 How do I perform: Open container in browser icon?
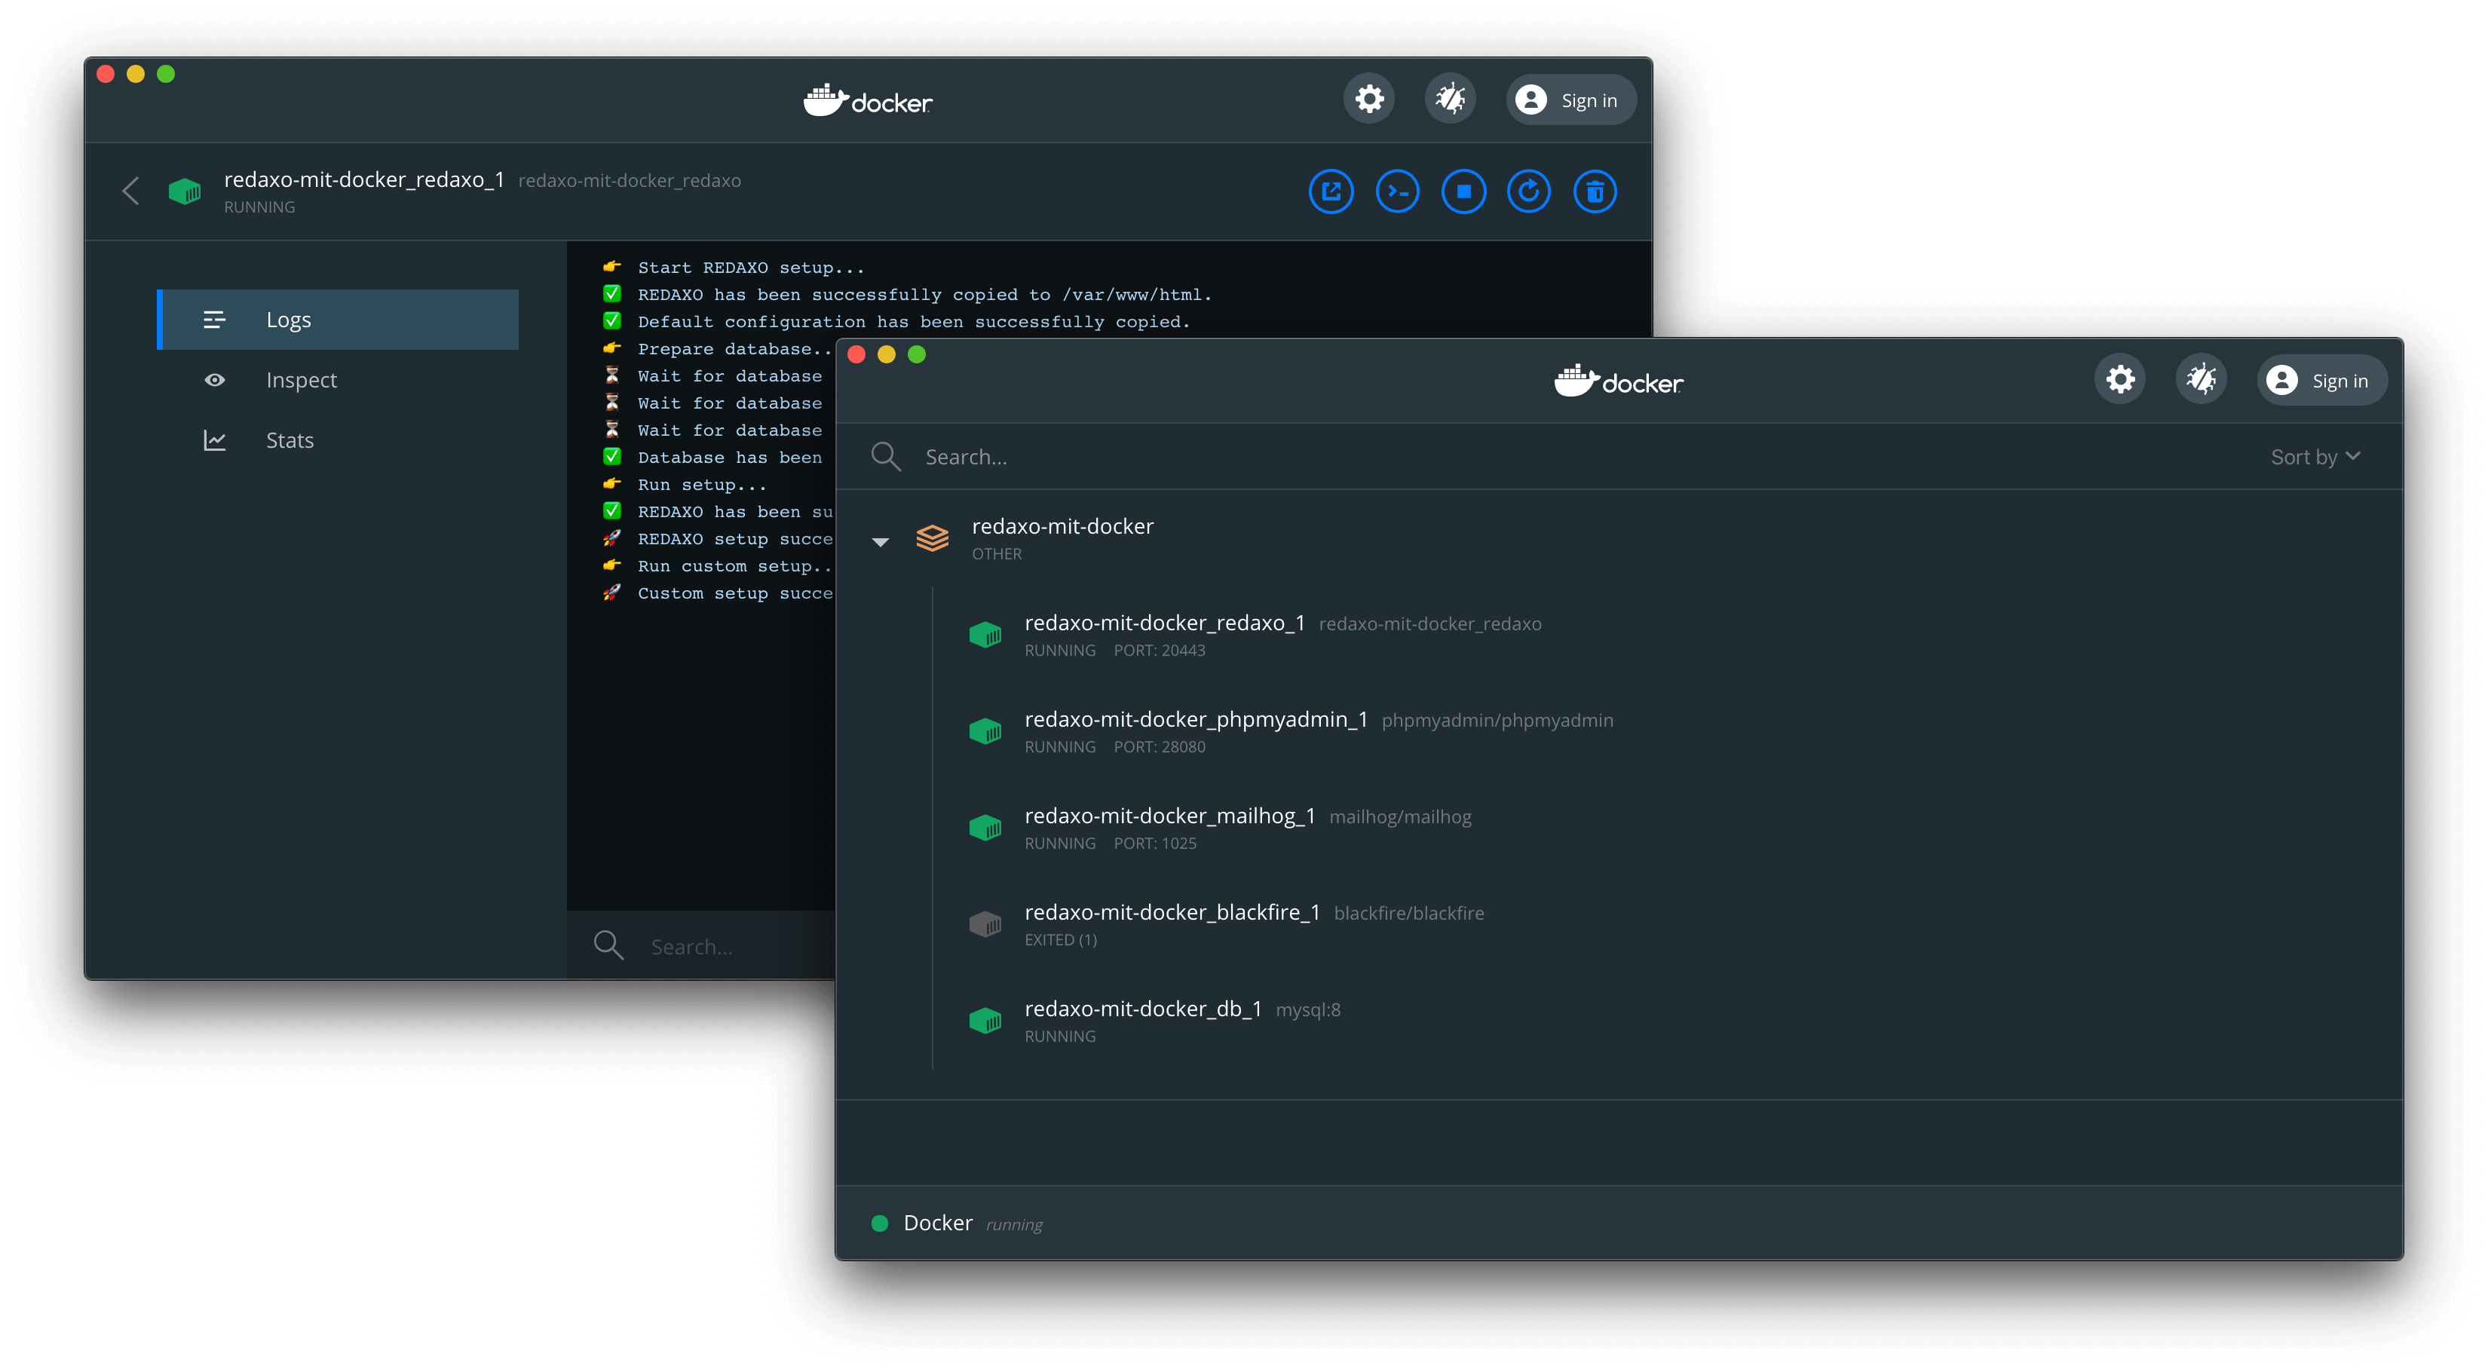coord(1331,191)
